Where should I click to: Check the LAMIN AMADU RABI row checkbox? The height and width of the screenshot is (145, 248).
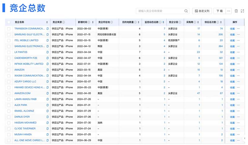(9, 99)
